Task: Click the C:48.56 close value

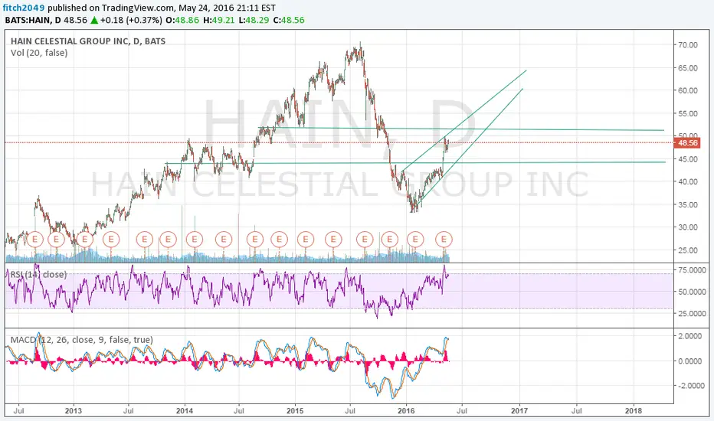Action: [289, 20]
